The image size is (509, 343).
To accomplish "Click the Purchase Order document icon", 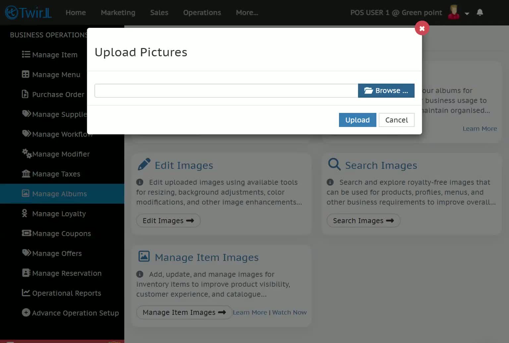I will click(x=25, y=94).
